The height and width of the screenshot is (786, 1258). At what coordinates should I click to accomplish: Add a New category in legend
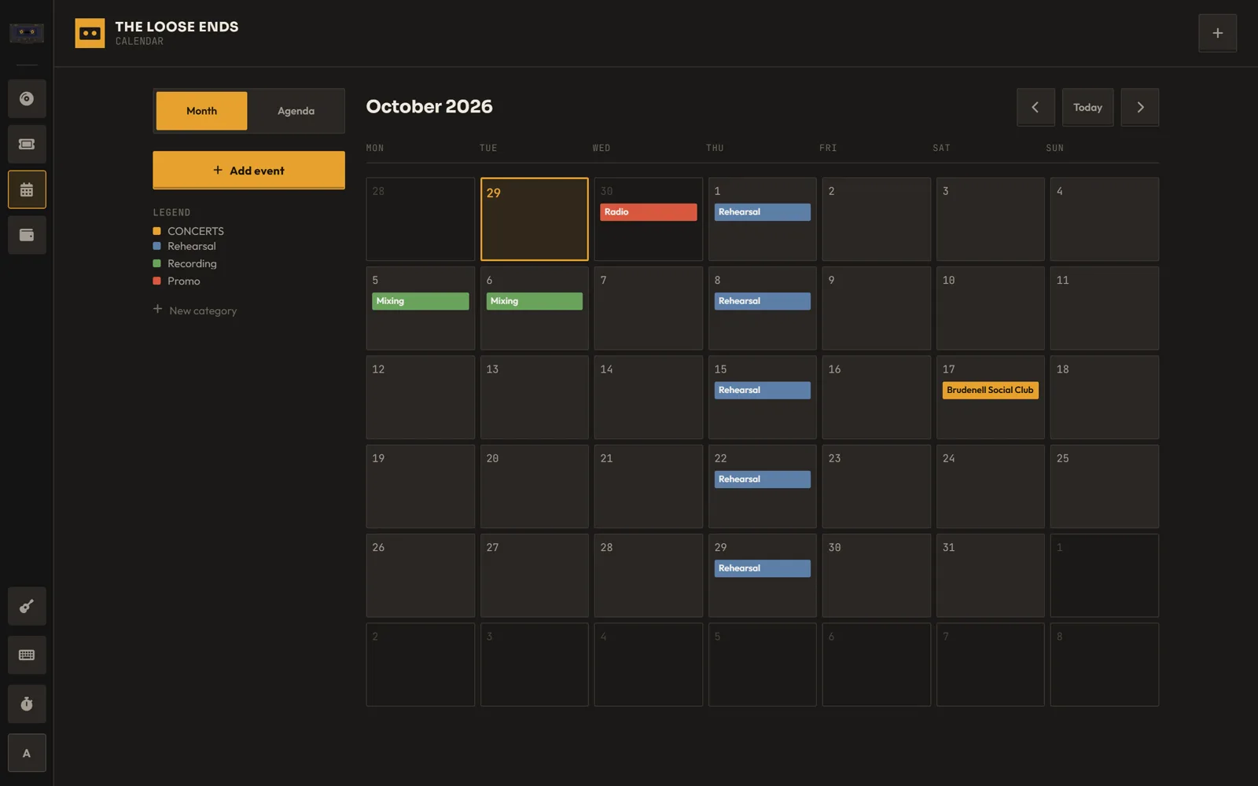195,310
